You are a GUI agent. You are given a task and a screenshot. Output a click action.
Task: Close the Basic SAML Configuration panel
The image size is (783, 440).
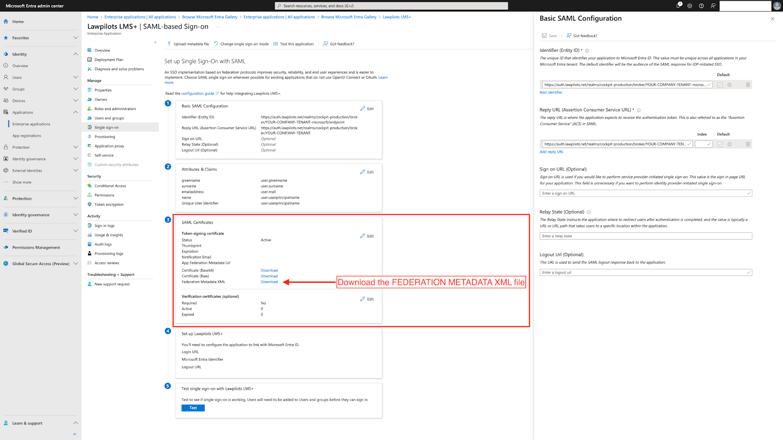pyautogui.click(x=772, y=19)
